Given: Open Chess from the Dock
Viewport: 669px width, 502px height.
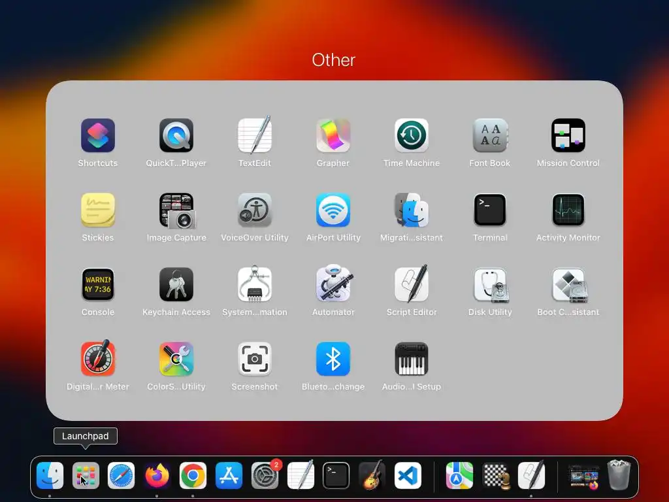Looking at the screenshot, I should (495, 475).
